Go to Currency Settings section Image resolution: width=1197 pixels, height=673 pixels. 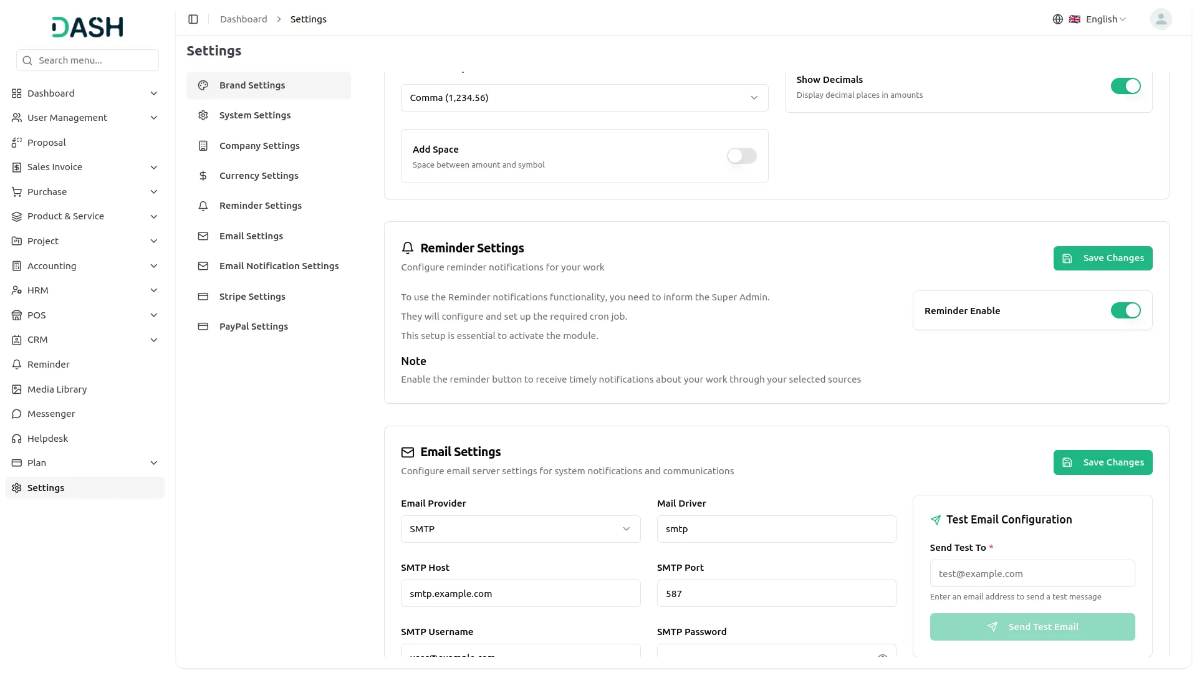[x=259, y=176]
